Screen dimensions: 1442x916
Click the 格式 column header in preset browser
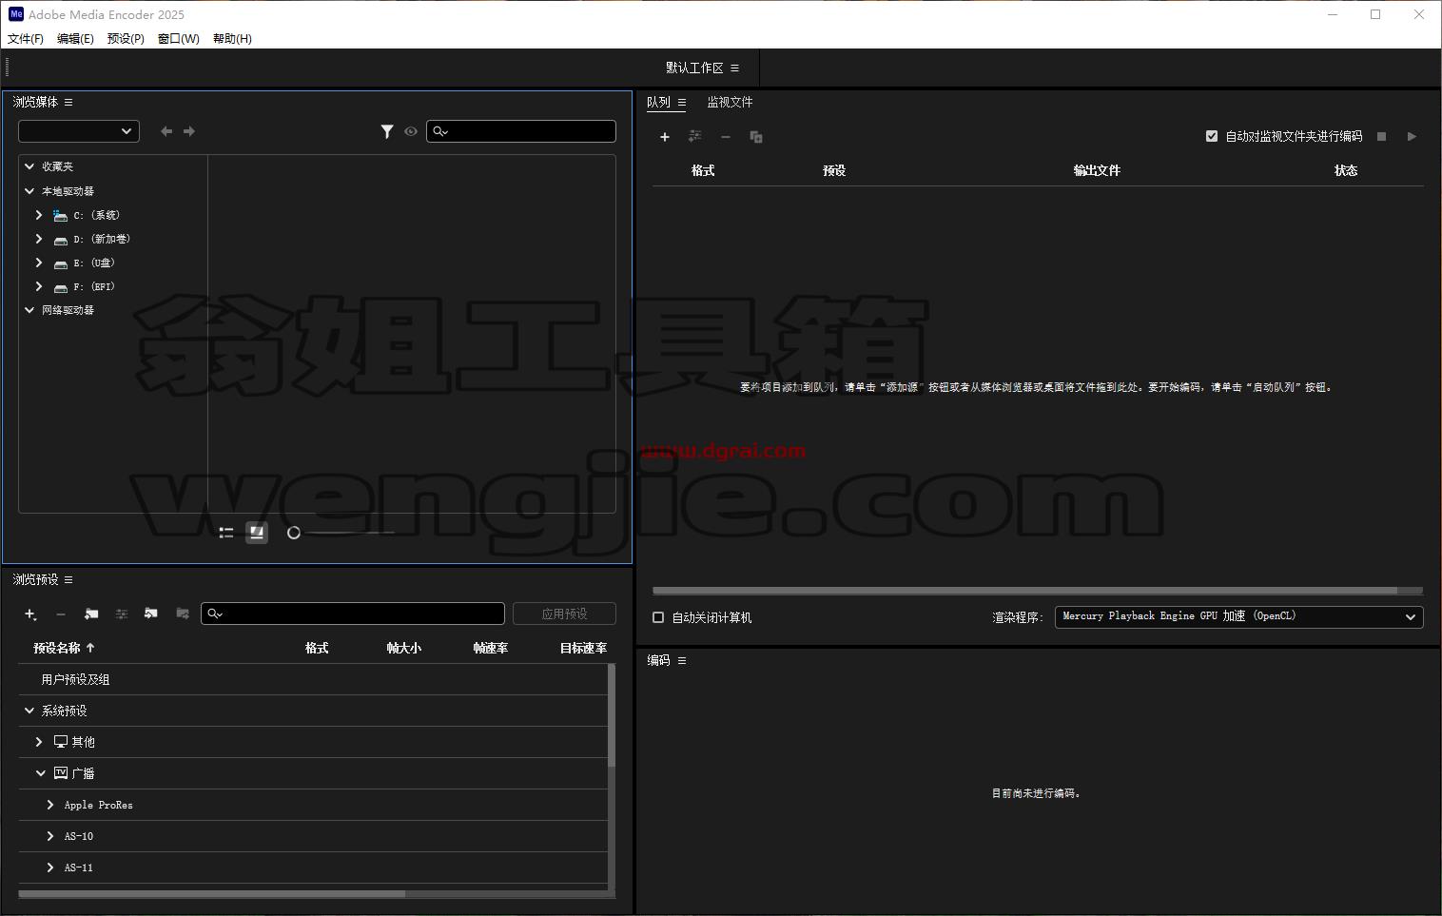pos(317,648)
